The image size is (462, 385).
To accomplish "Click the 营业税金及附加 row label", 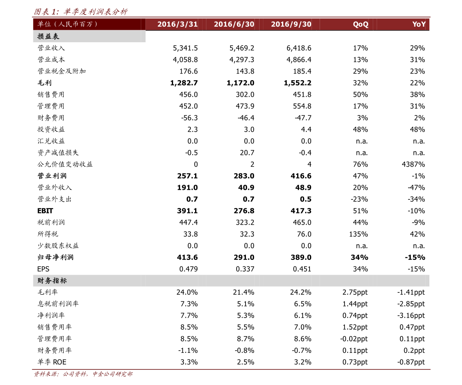I will coord(62,71).
